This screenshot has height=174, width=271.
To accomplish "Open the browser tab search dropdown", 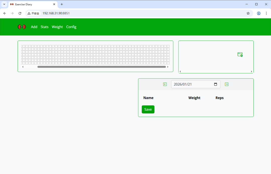I will (4, 4).
